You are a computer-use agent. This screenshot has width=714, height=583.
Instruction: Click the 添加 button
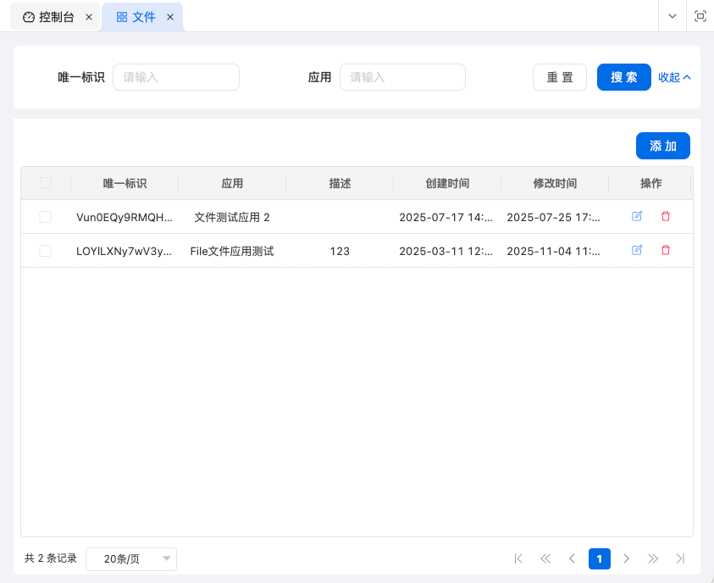pyautogui.click(x=662, y=146)
